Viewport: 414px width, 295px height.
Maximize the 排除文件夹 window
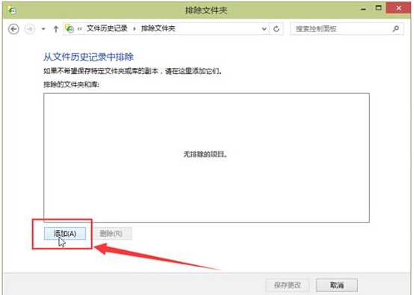[378, 8]
